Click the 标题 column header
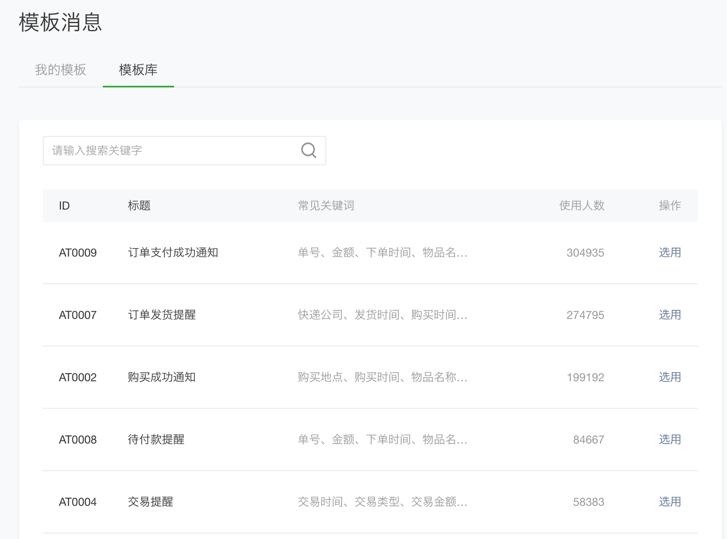The height and width of the screenshot is (539, 727). point(139,206)
